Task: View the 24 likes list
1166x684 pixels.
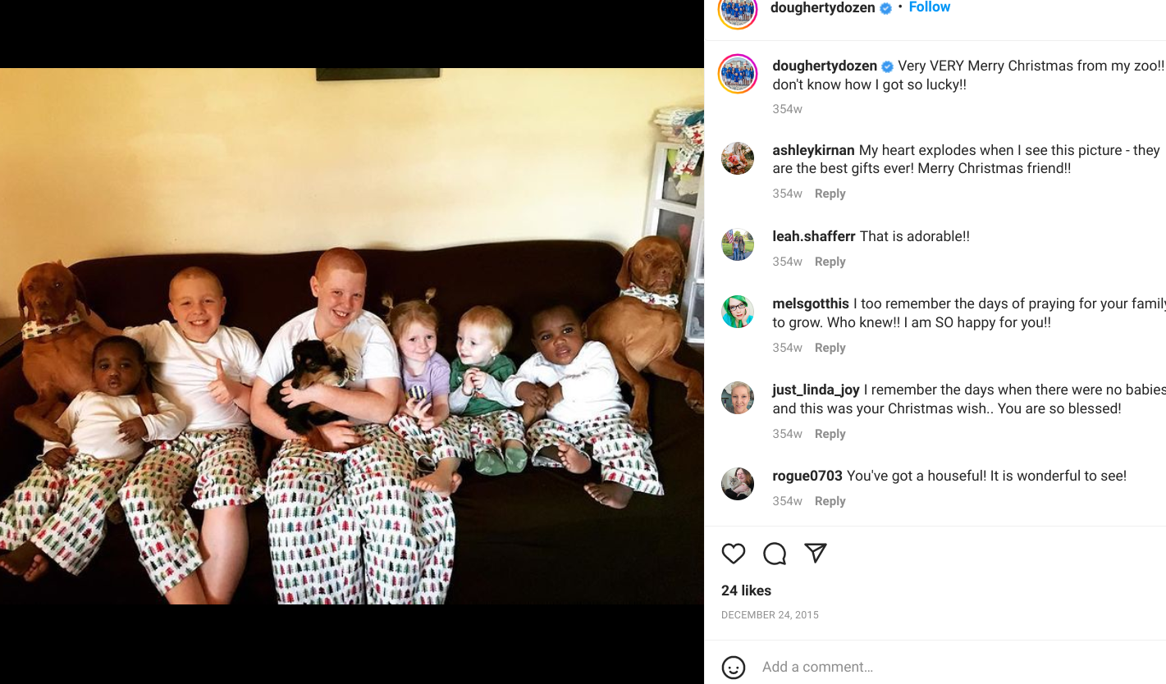Action: point(746,591)
